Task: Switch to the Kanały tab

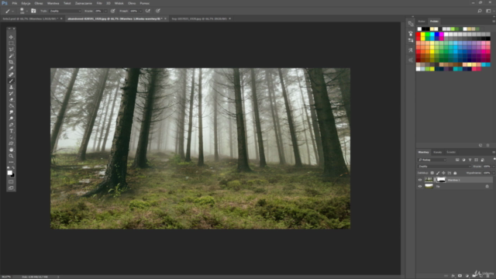Action: (437, 152)
